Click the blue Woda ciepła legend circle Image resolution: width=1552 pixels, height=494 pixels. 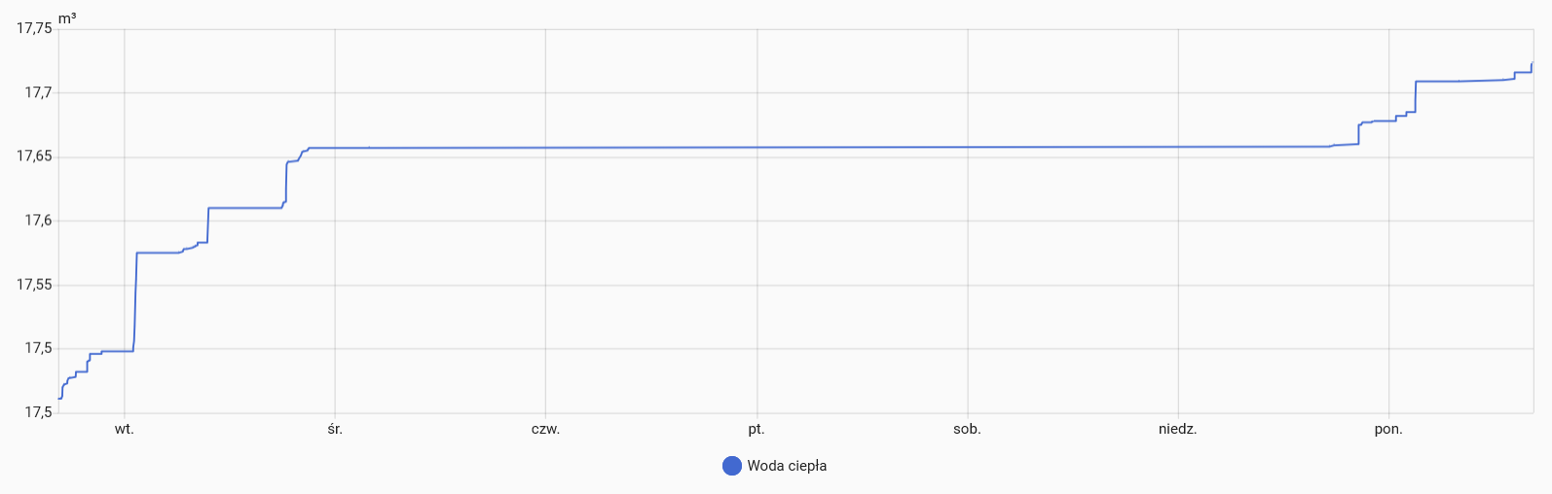(732, 466)
